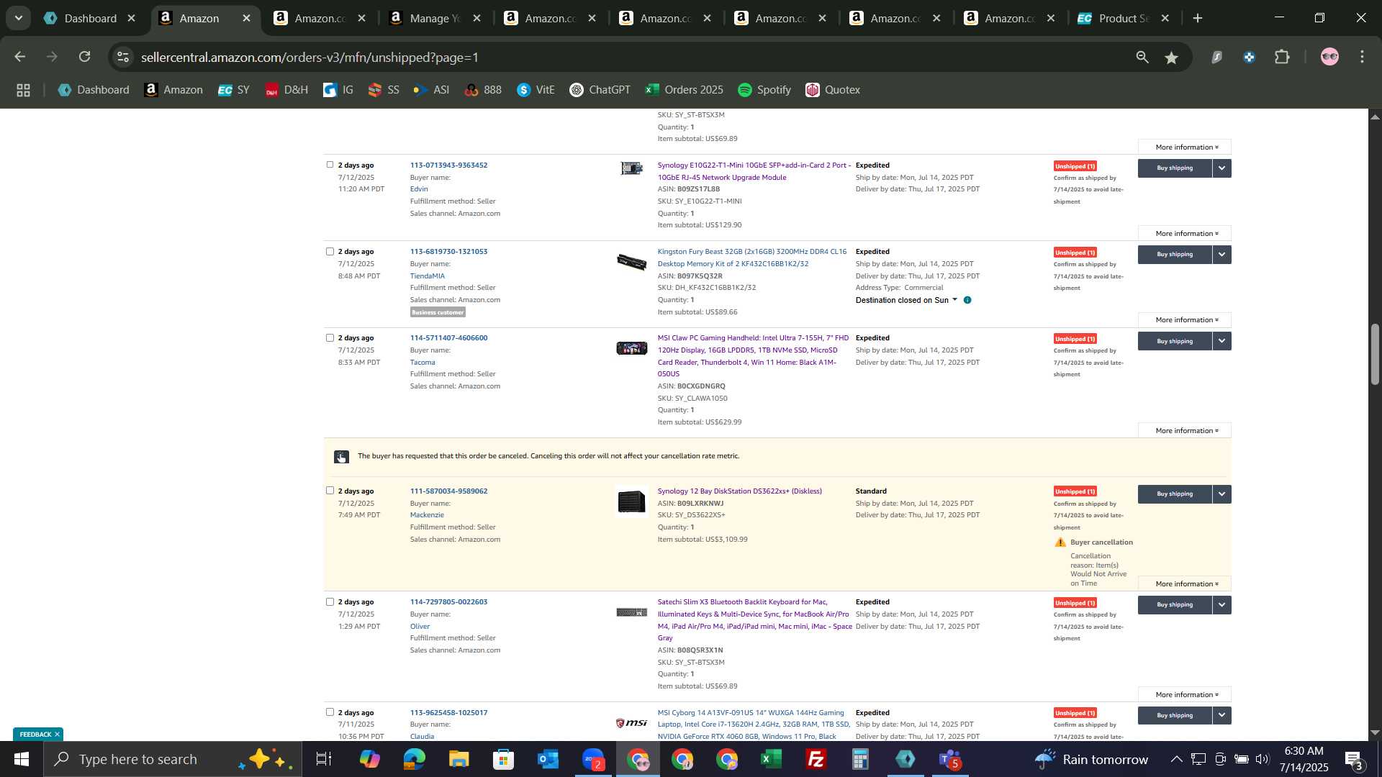This screenshot has height=777, width=1382.
Task: Open Zoom app from the taskbar
Action: click(593, 759)
